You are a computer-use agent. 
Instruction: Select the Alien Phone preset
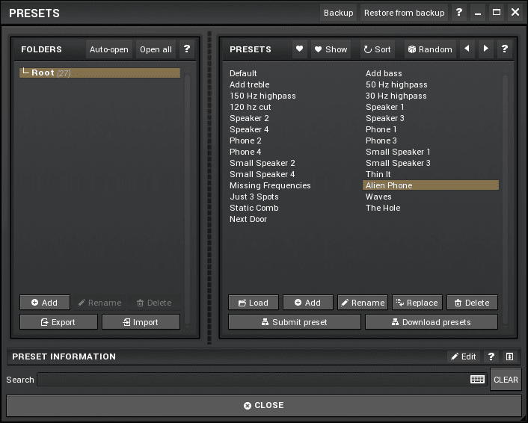tap(431, 185)
